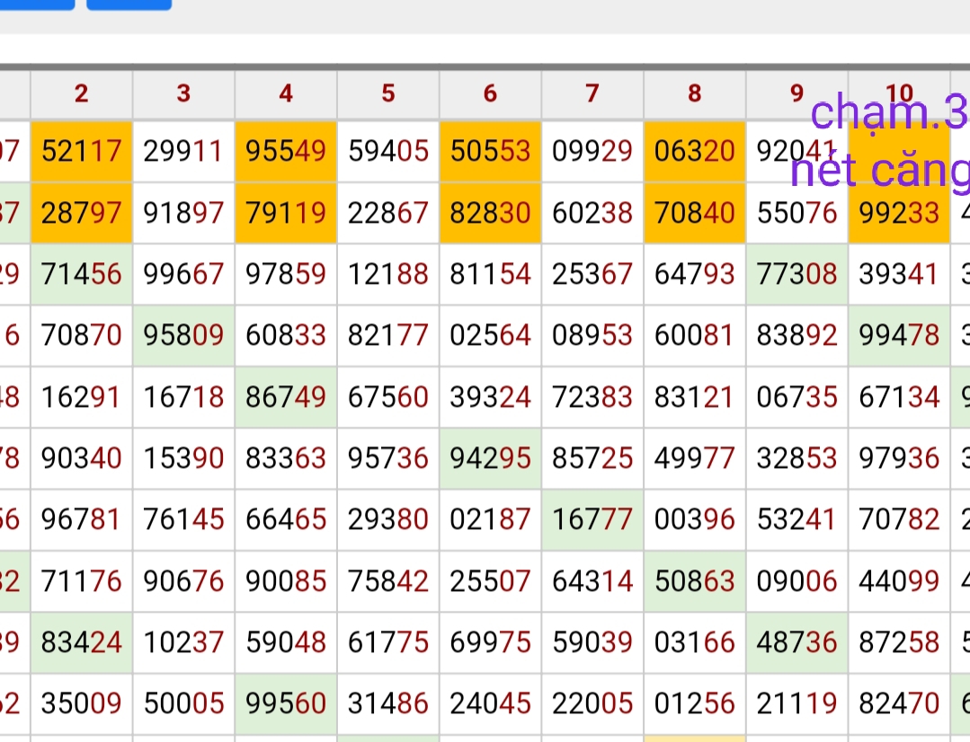Tap the cell 12188

click(x=387, y=274)
